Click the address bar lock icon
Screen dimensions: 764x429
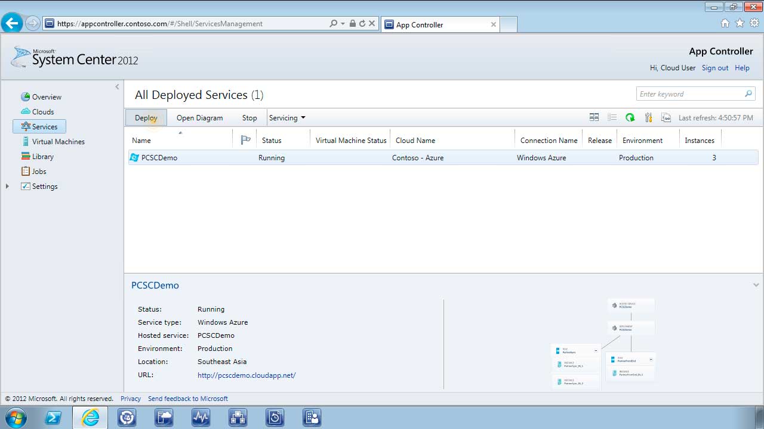[352, 24]
